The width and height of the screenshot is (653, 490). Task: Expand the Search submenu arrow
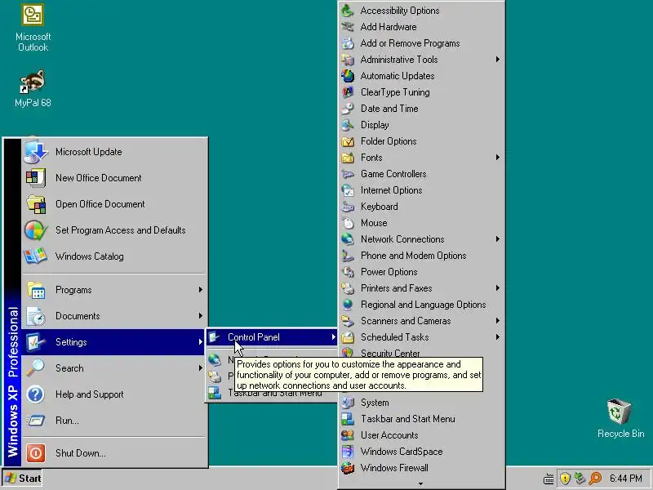(200, 368)
